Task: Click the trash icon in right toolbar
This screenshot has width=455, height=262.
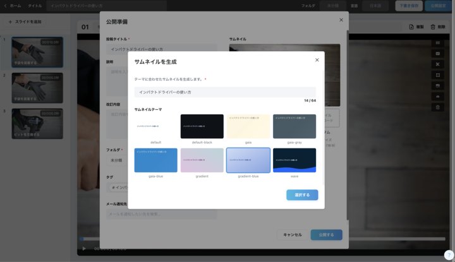Action: [x=437, y=107]
